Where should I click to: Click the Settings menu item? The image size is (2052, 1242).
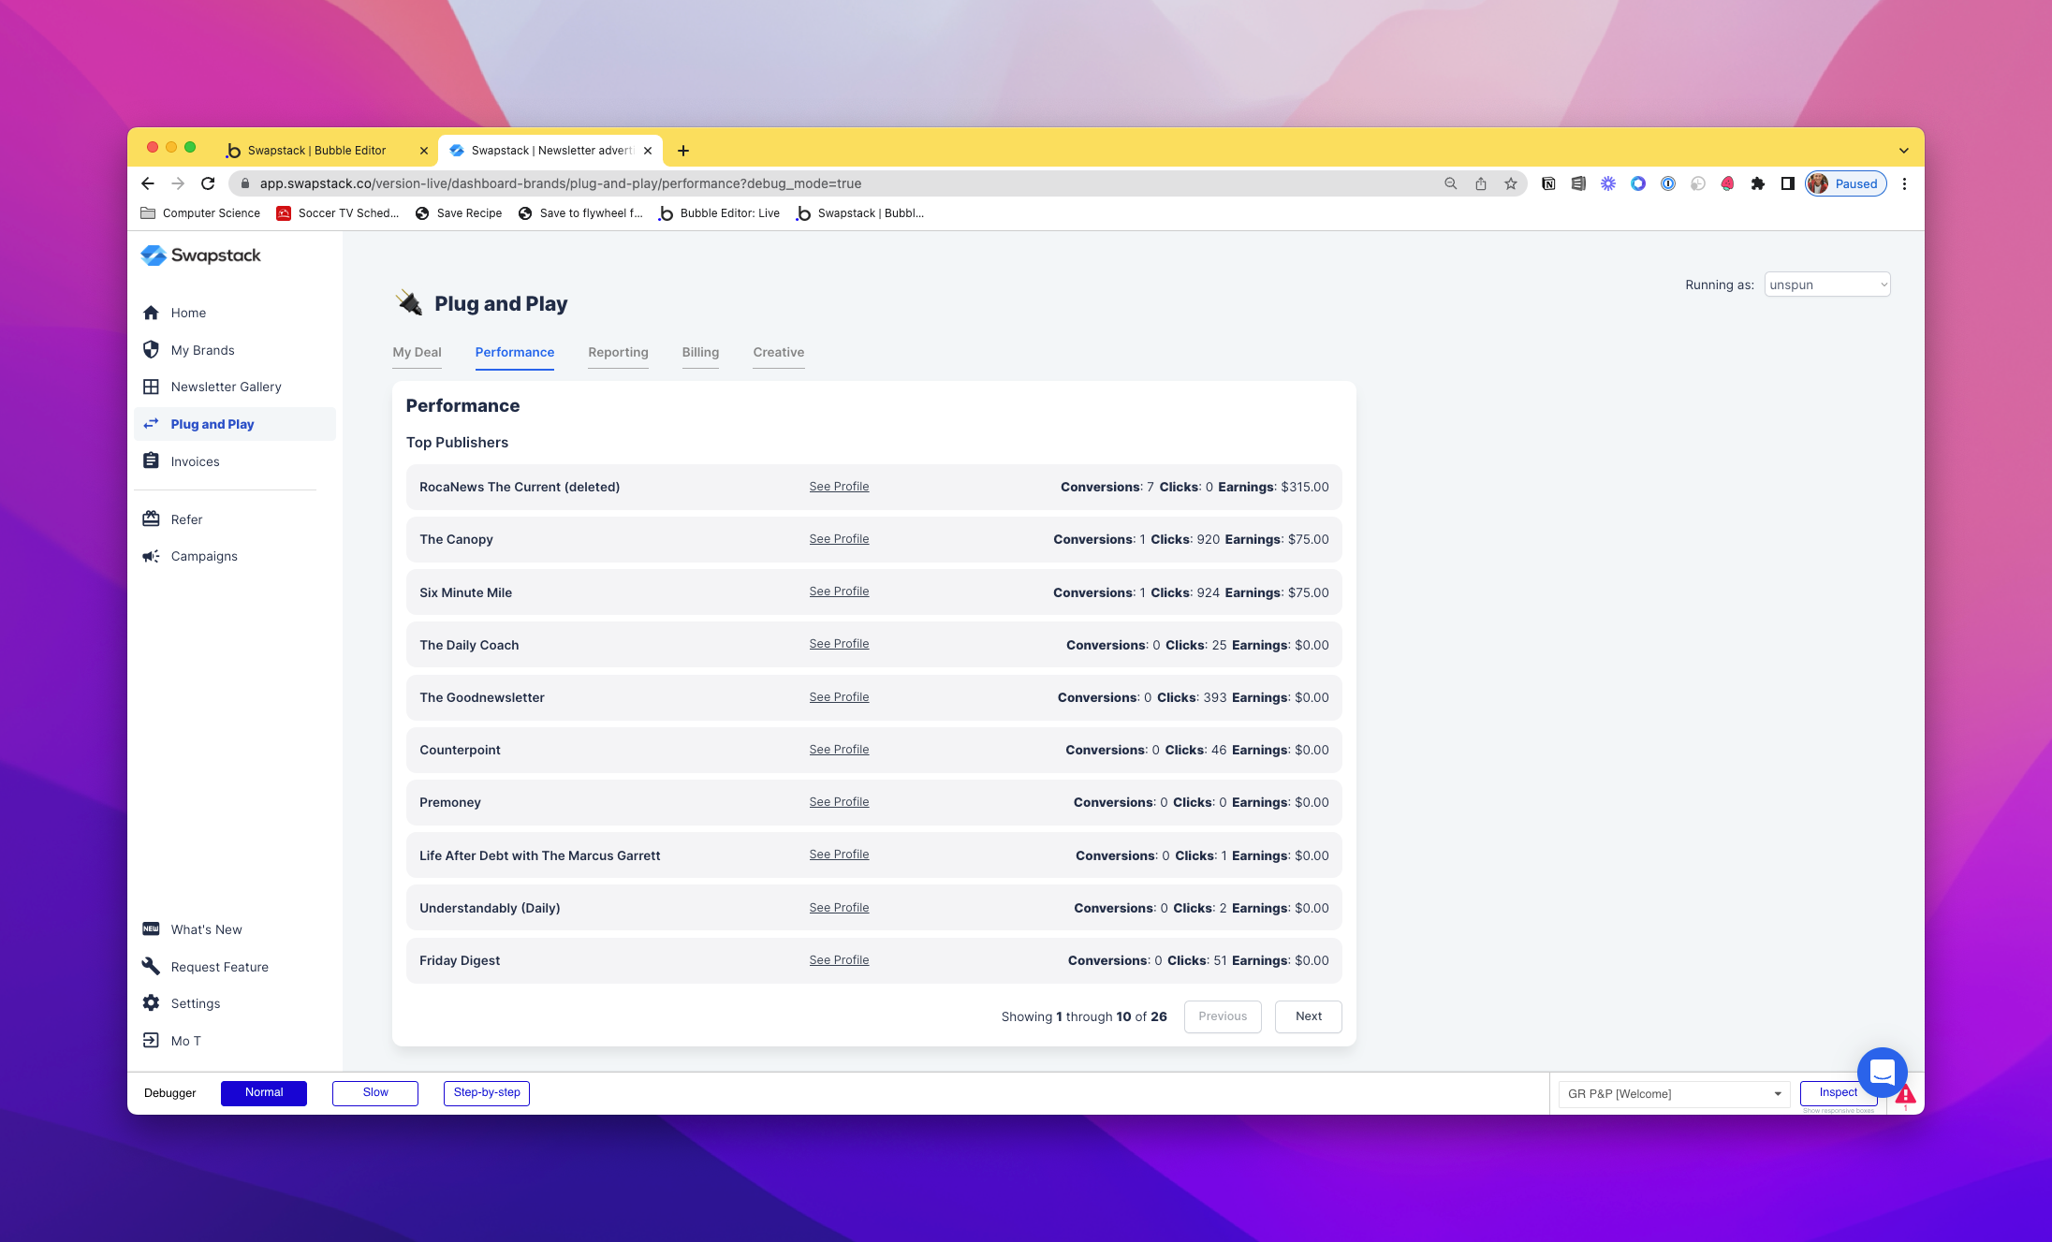coord(197,1003)
